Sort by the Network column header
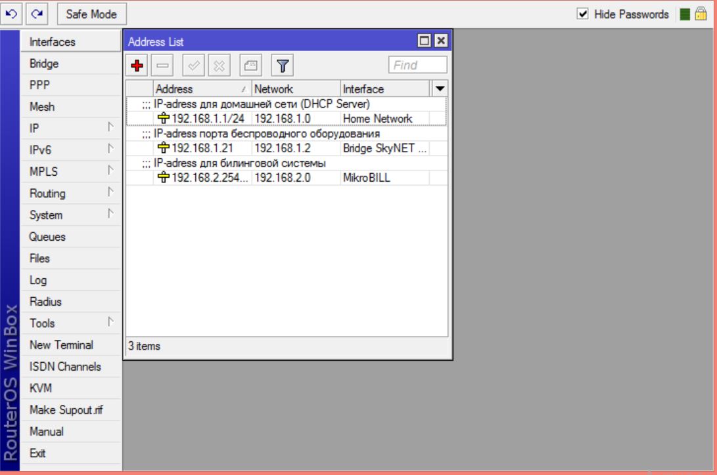Screen dimensions: 717x475 point(296,89)
